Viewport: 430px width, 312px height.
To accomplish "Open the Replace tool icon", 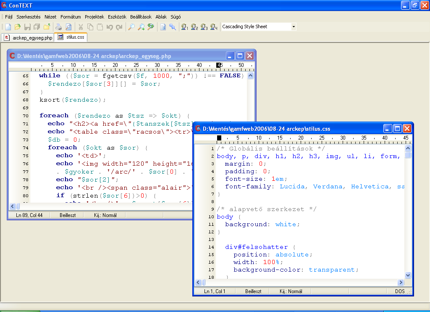I will (151, 26).
